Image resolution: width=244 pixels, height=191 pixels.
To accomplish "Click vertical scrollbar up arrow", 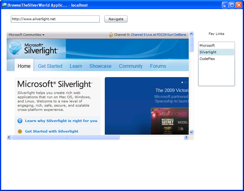I will point(191,34).
